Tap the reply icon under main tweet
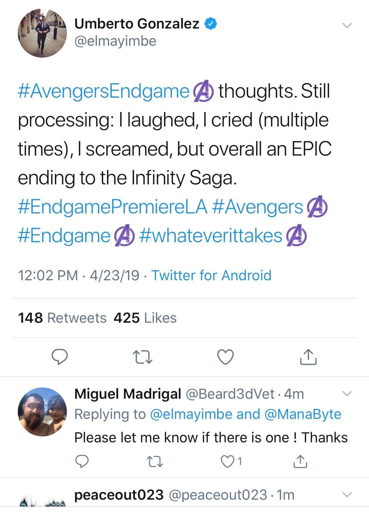Viewport: 369px width, 513px height. 59,357
